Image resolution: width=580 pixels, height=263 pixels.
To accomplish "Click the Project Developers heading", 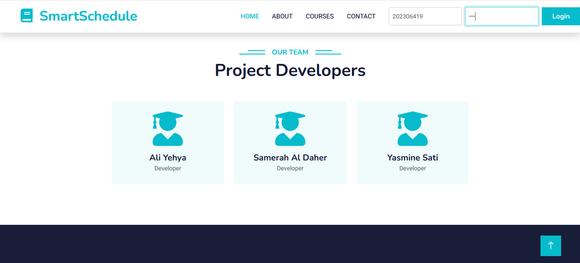I will [x=290, y=70].
